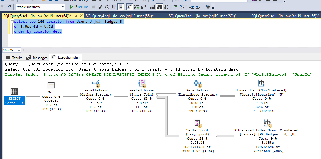Switch output to Results to File
This screenshot has width=321, height=159.
coord(166,7)
